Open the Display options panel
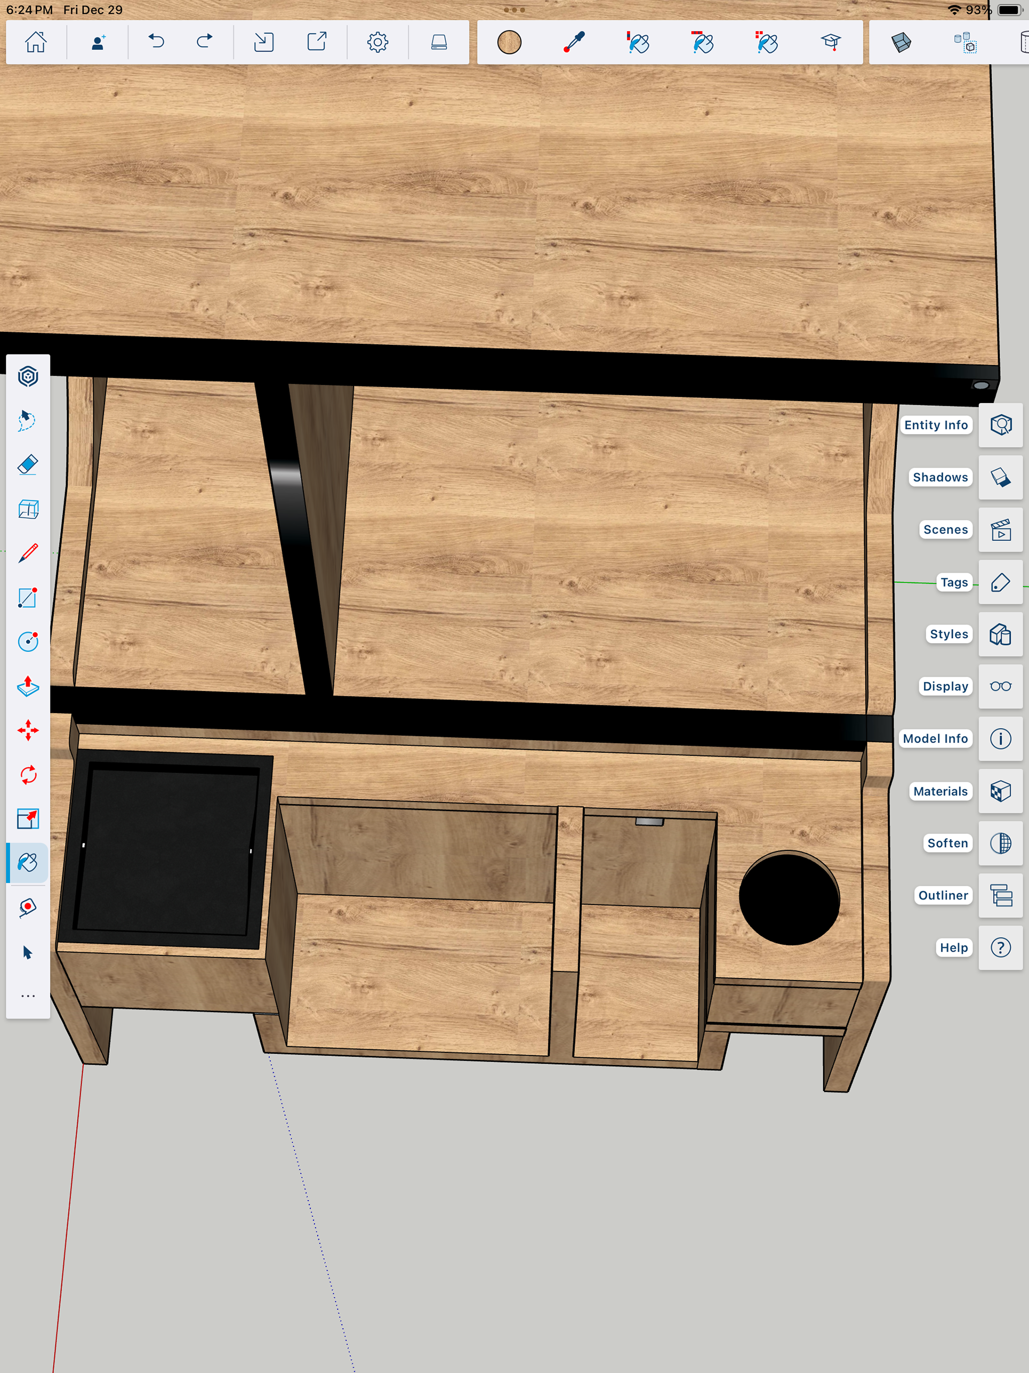 [1000, 686]
